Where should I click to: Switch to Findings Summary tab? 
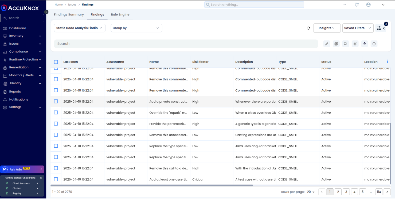click(69, 15)
